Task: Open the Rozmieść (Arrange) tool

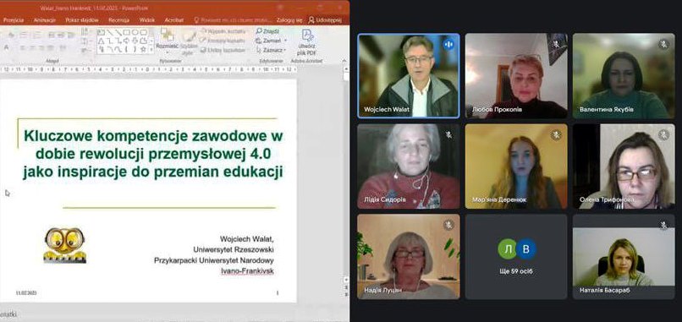Action: point(167,41)
